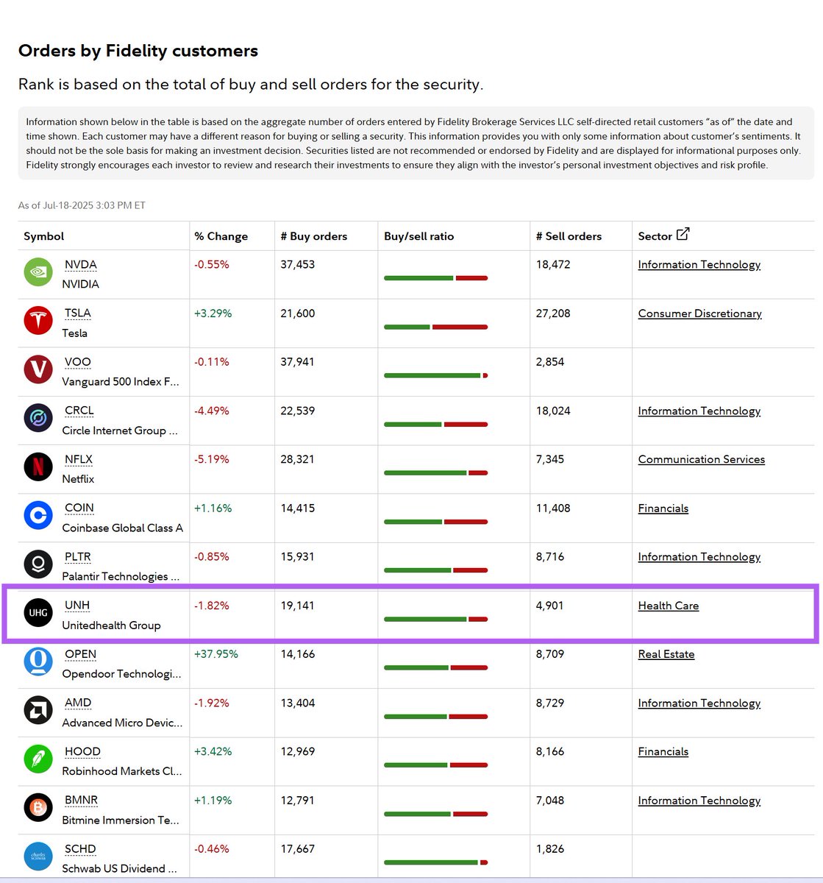Open the OPEN ticker link
The width and height of the screenshot is (823, 883).
[81, 654]
